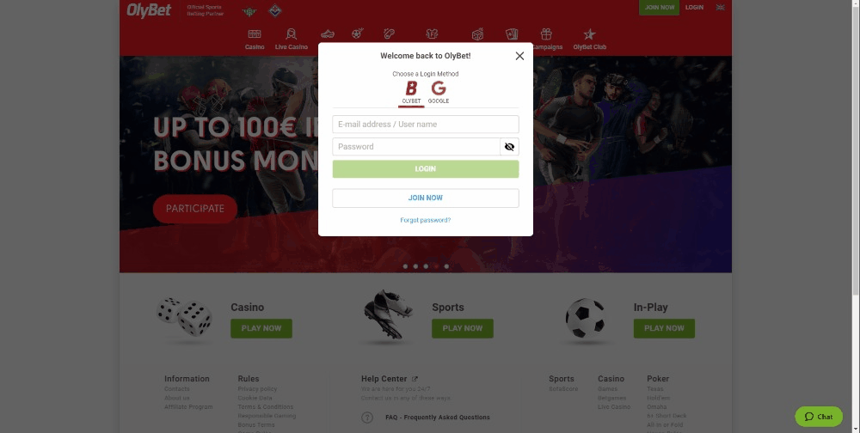Click the OlyBet logo in header

click(149, 10)
